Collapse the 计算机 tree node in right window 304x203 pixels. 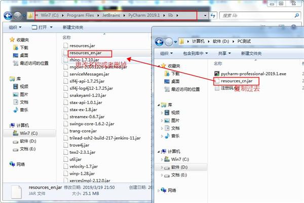pyautogui.click(x=159, y=152)
